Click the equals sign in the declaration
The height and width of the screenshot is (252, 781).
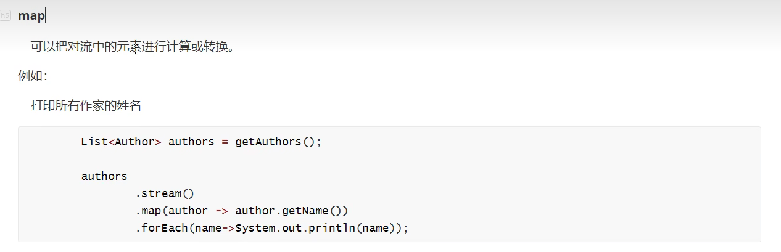coord(225,142)
